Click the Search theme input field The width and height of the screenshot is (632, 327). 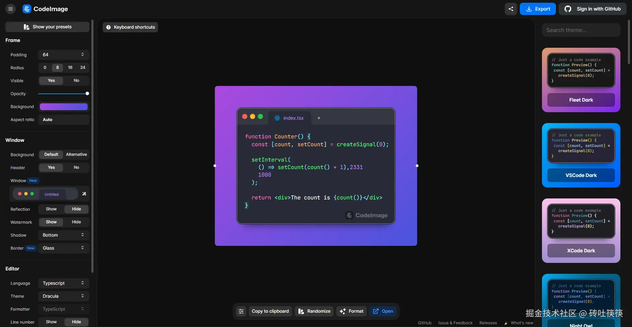coord(581,30)
